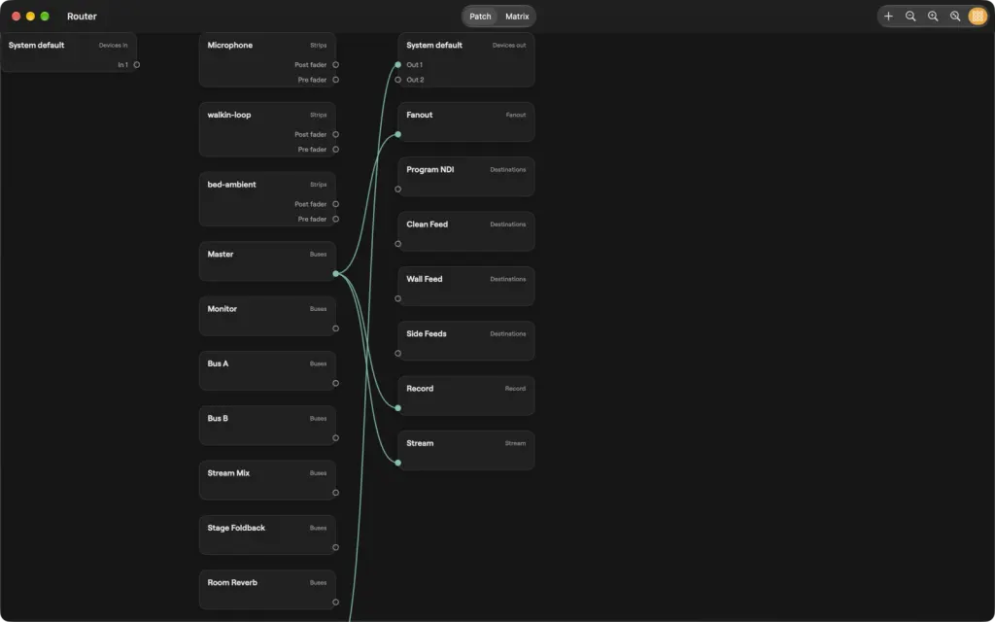Select the Side Feeds node title
The height and width of the screenshot is (622, 995).
pos(427,334)
